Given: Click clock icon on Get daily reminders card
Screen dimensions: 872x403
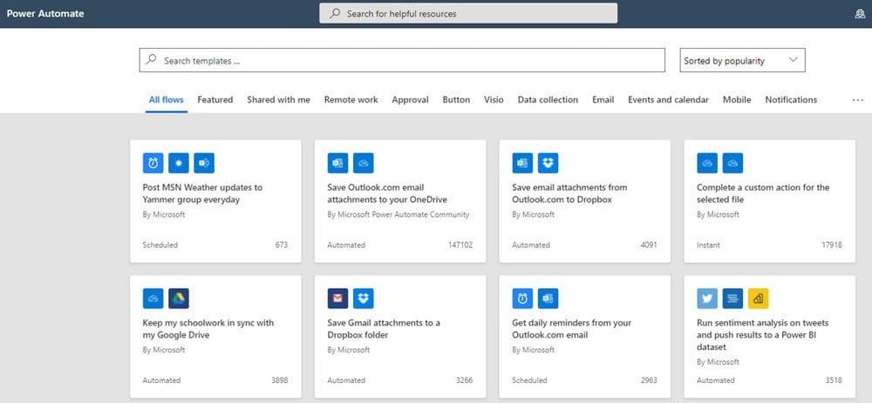Looking at the screenshot, I should (522, 299).
